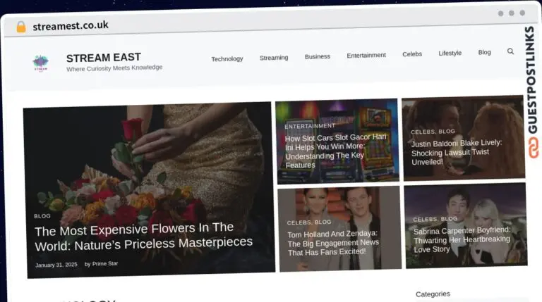Click the search magnifier icon
The width and height of the screenshot is (542, 302).
(x=510, y=51)
